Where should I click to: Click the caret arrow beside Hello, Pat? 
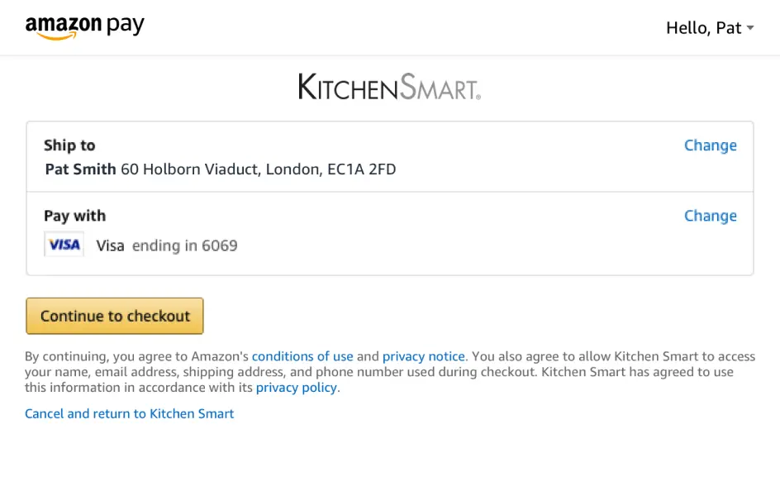click(750, 28)
